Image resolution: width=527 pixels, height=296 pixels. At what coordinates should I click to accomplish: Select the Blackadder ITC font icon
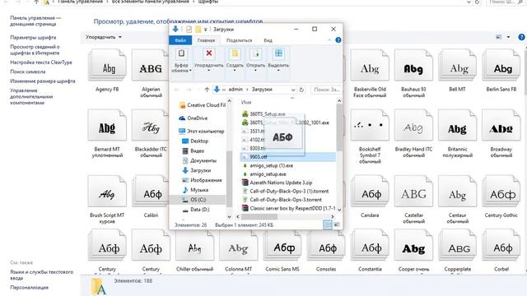pyautogui.click(x=150, y=125)
